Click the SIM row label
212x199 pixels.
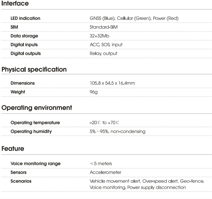click(14, 27)
